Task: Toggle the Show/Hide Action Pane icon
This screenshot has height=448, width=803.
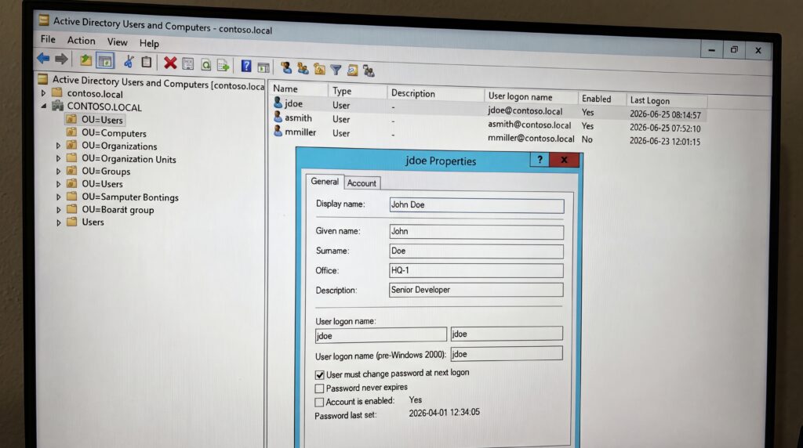Action: point(263,67)
